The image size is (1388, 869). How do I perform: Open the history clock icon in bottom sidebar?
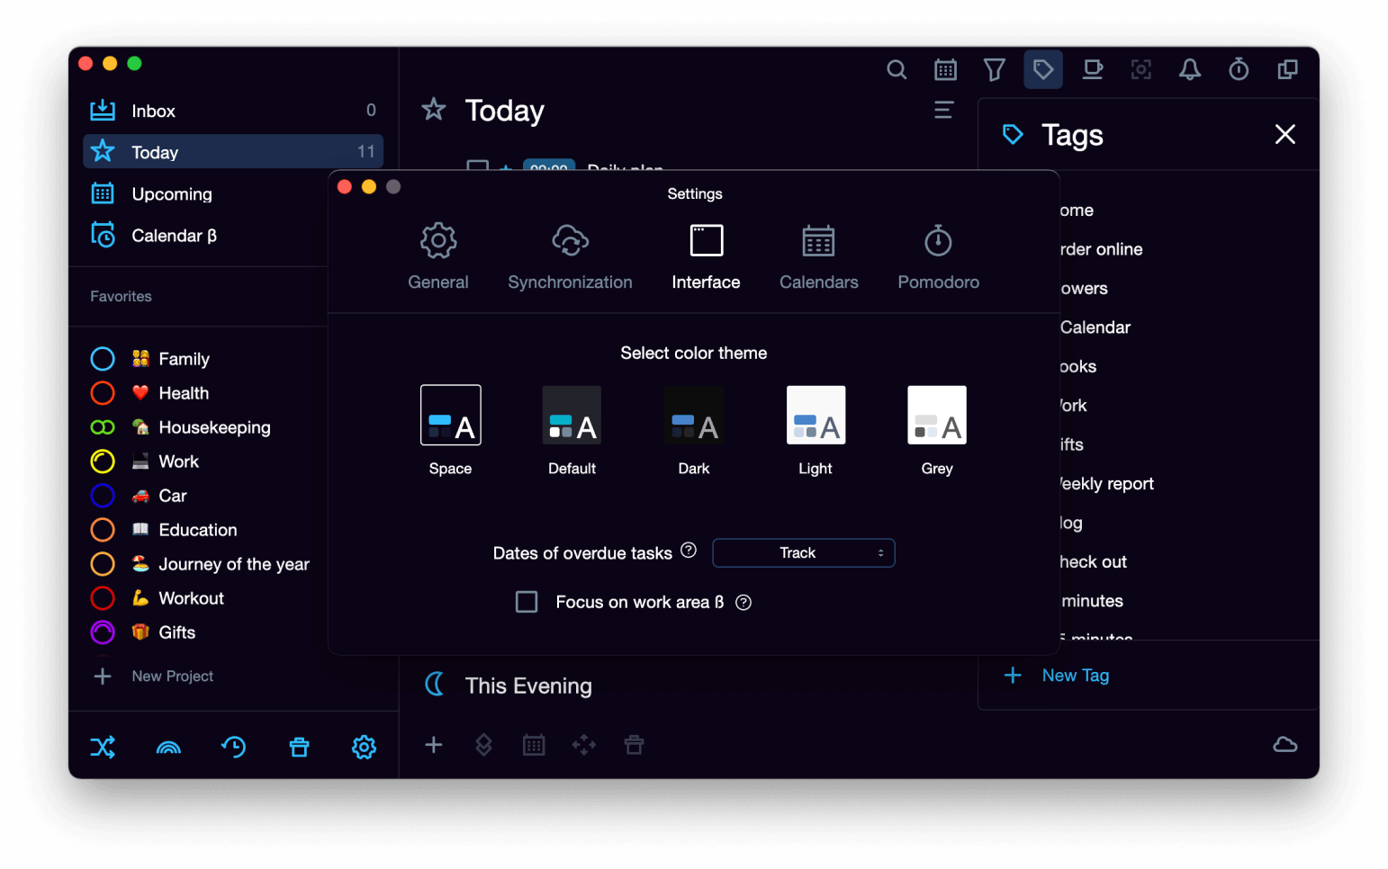point(233,747)
